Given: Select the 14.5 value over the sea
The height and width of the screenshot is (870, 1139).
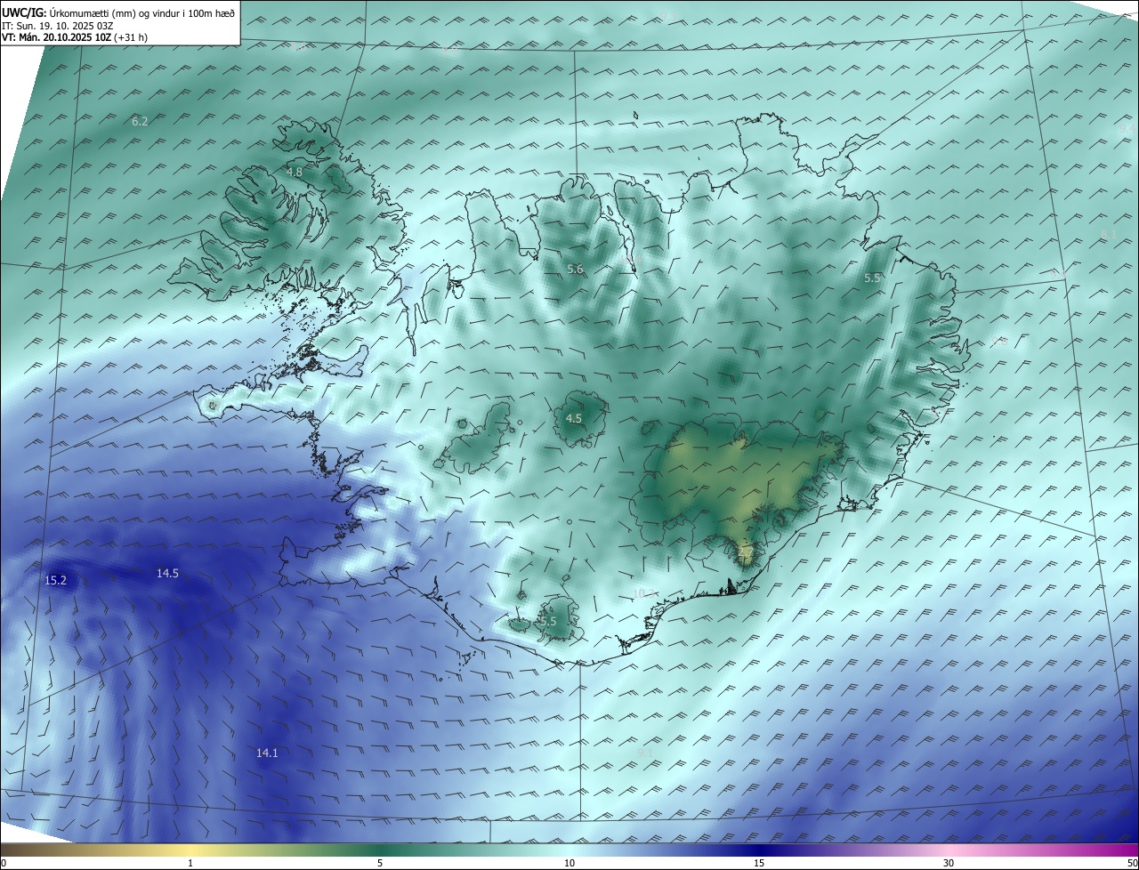Looking at the screenshot, I should point(167,574).
